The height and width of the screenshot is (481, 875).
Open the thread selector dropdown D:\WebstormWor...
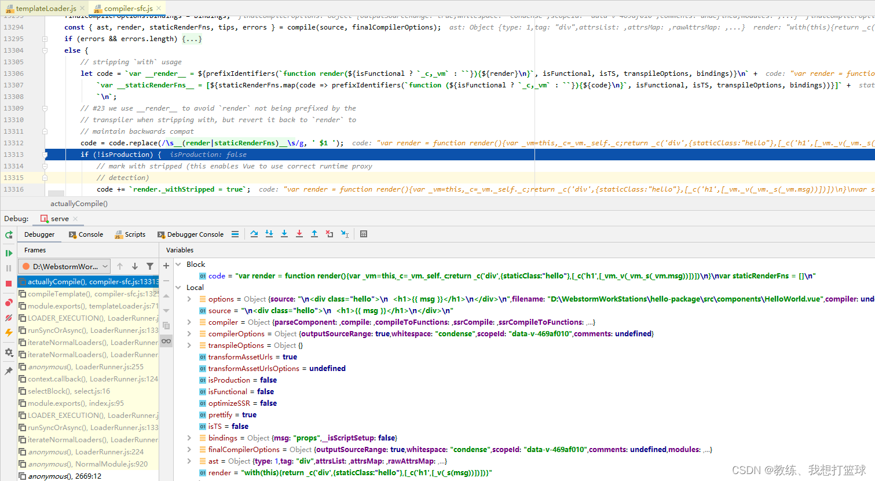(65, 266)
